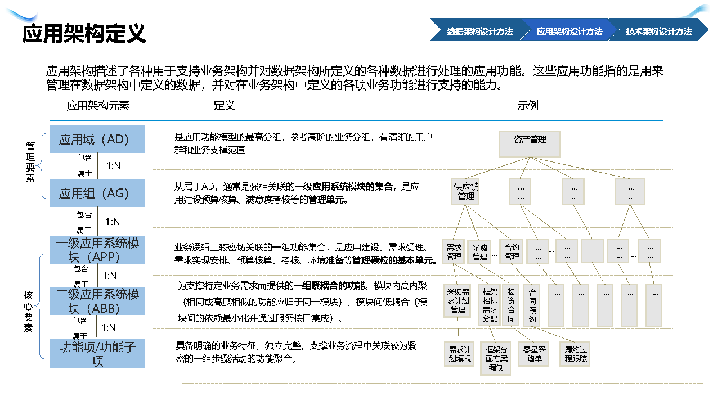Select the 需求管理 node
This screenshot has width=713, height=405.
pyautogui.click(x=454, y=251)
